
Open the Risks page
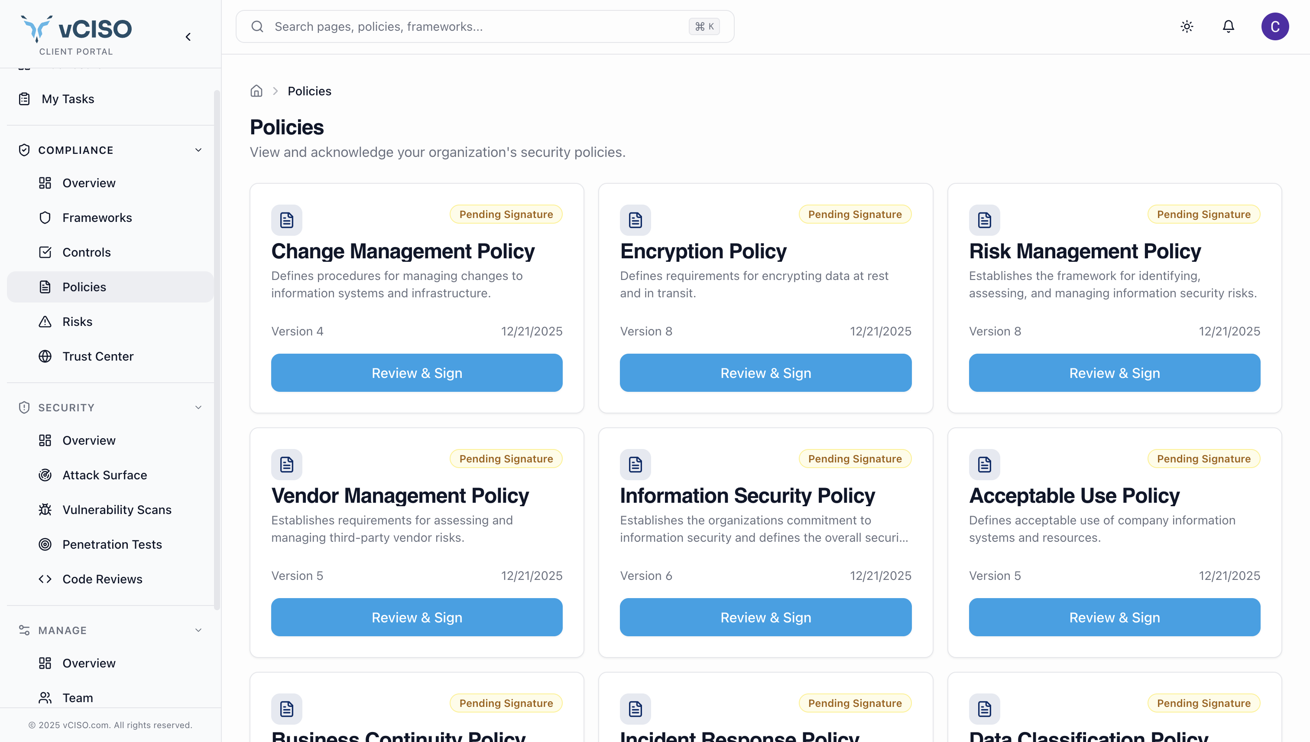(110, 322)
